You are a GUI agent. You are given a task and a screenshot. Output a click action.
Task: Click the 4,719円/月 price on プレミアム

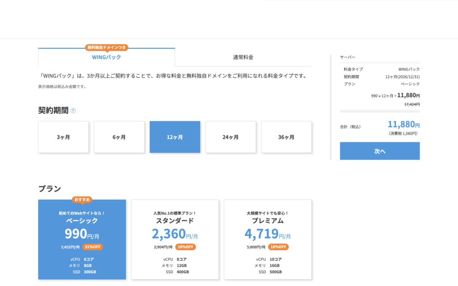point(267,234)
